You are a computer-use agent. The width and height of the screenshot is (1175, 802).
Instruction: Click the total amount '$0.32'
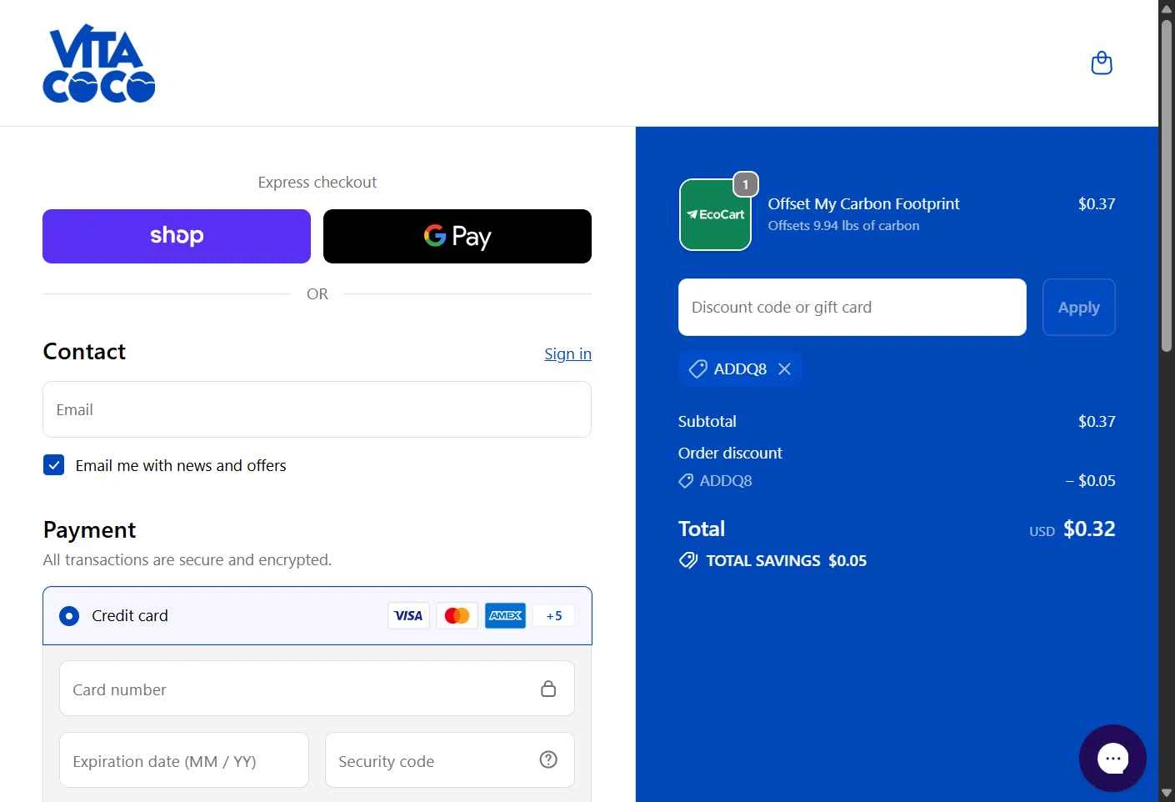point(1089,529)
